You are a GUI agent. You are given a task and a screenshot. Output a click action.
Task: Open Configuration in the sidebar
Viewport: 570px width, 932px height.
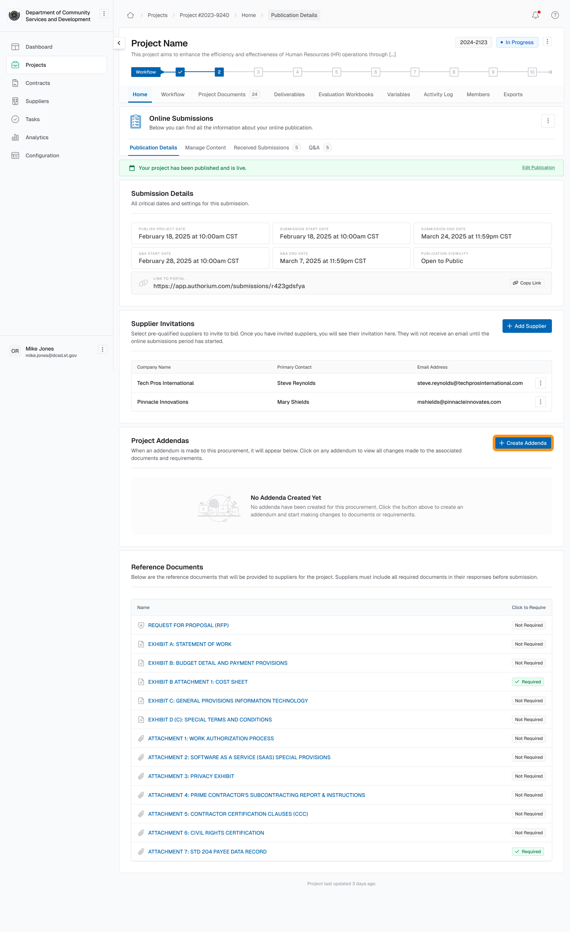click(x=42, y=155)
